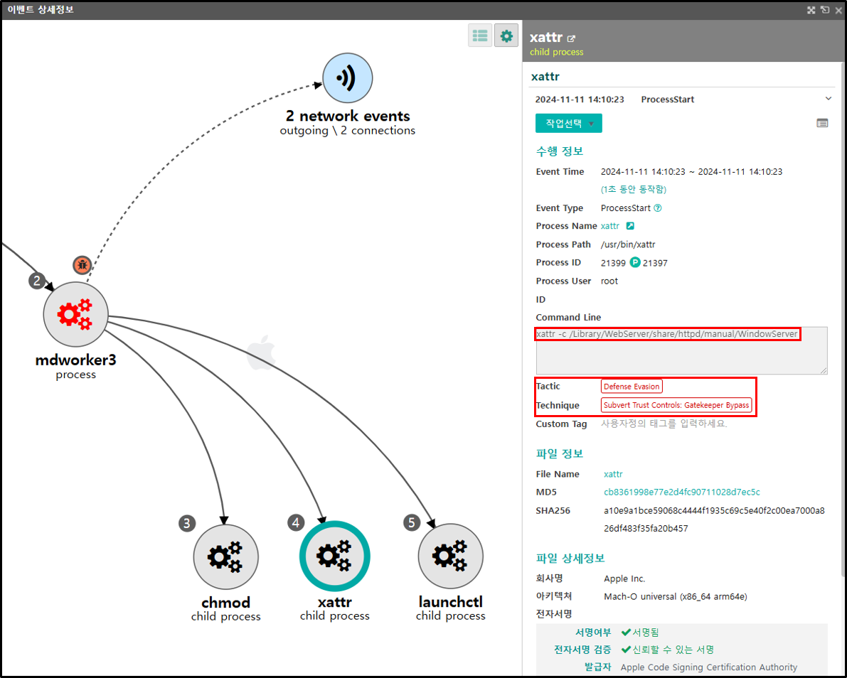Screen dimensions: 847x678
Task: Select the mdworker3 process node
Action: 75,314
